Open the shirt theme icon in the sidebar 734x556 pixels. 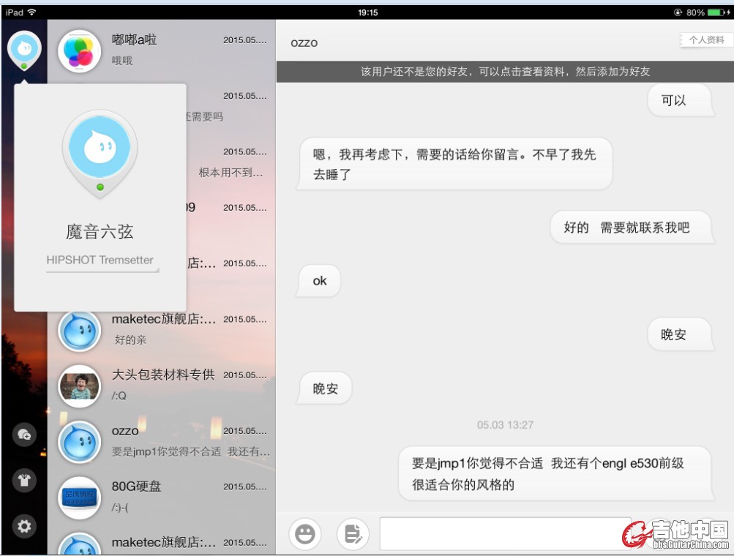[24, 480]
